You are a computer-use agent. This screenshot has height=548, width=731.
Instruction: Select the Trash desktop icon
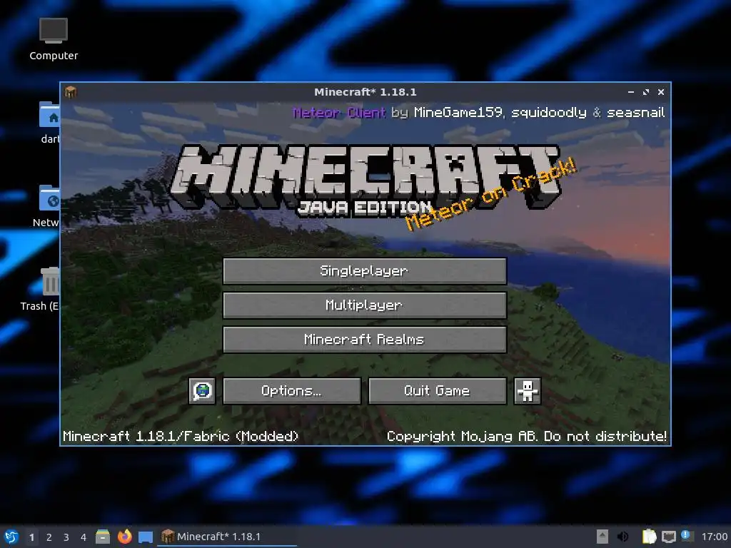(x=41, y=288)
